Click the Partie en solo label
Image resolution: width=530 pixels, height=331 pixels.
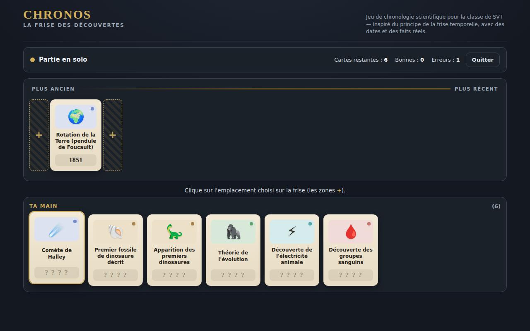[x=63, y=60]
